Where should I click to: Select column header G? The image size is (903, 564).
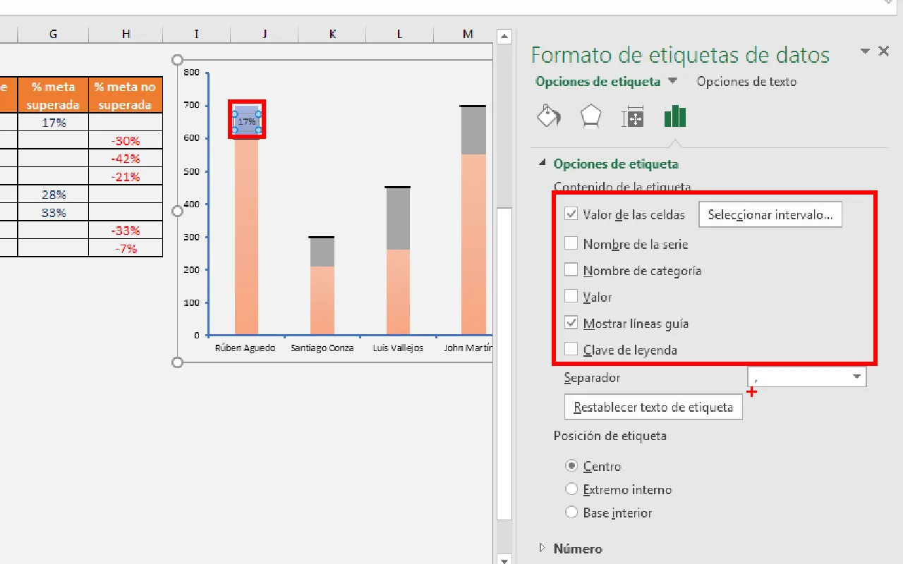pyautogui.click(x=54, y=34)
